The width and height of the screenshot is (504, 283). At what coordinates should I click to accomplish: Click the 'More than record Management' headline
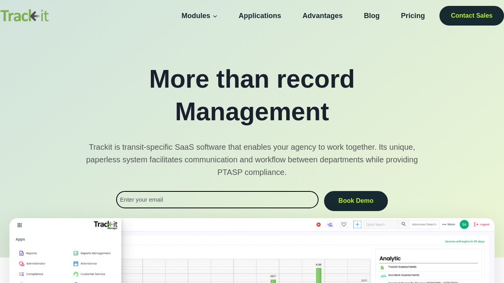coord(252,95)
